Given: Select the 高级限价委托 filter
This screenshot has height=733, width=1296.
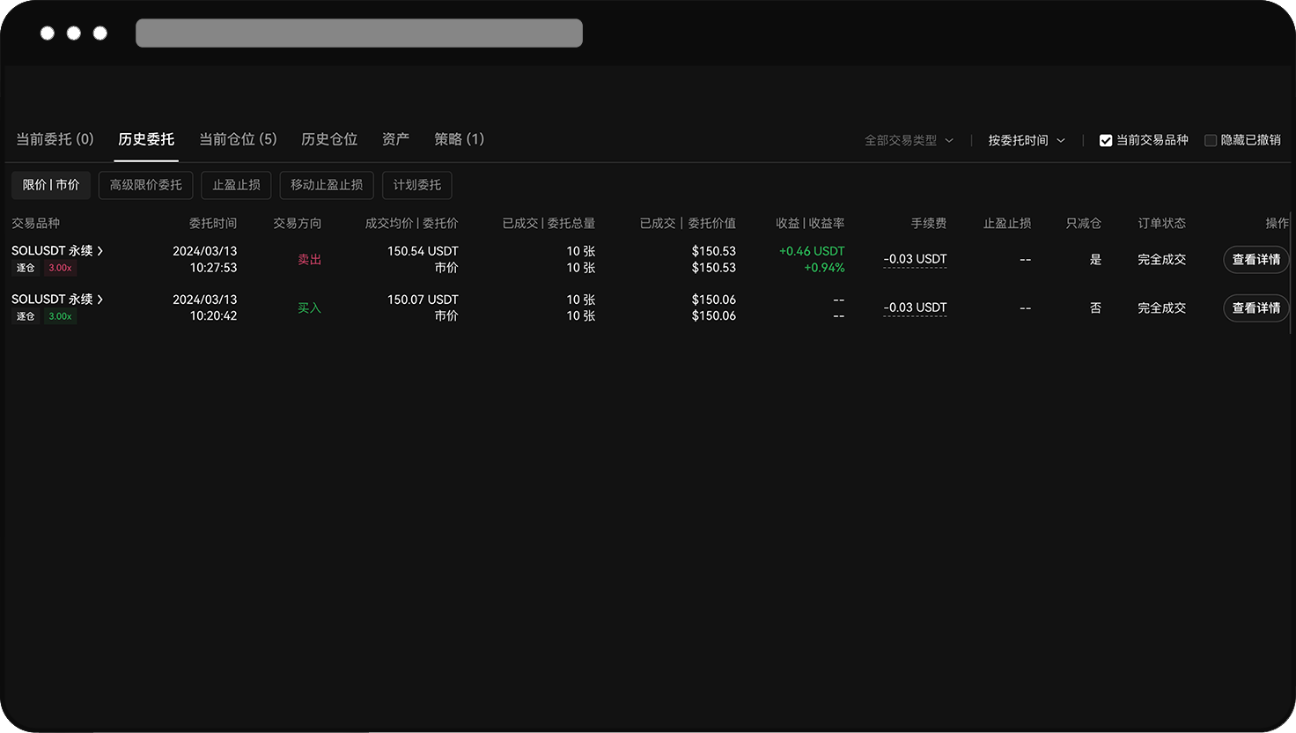Looking at the screenshot, I should point(145,185).
